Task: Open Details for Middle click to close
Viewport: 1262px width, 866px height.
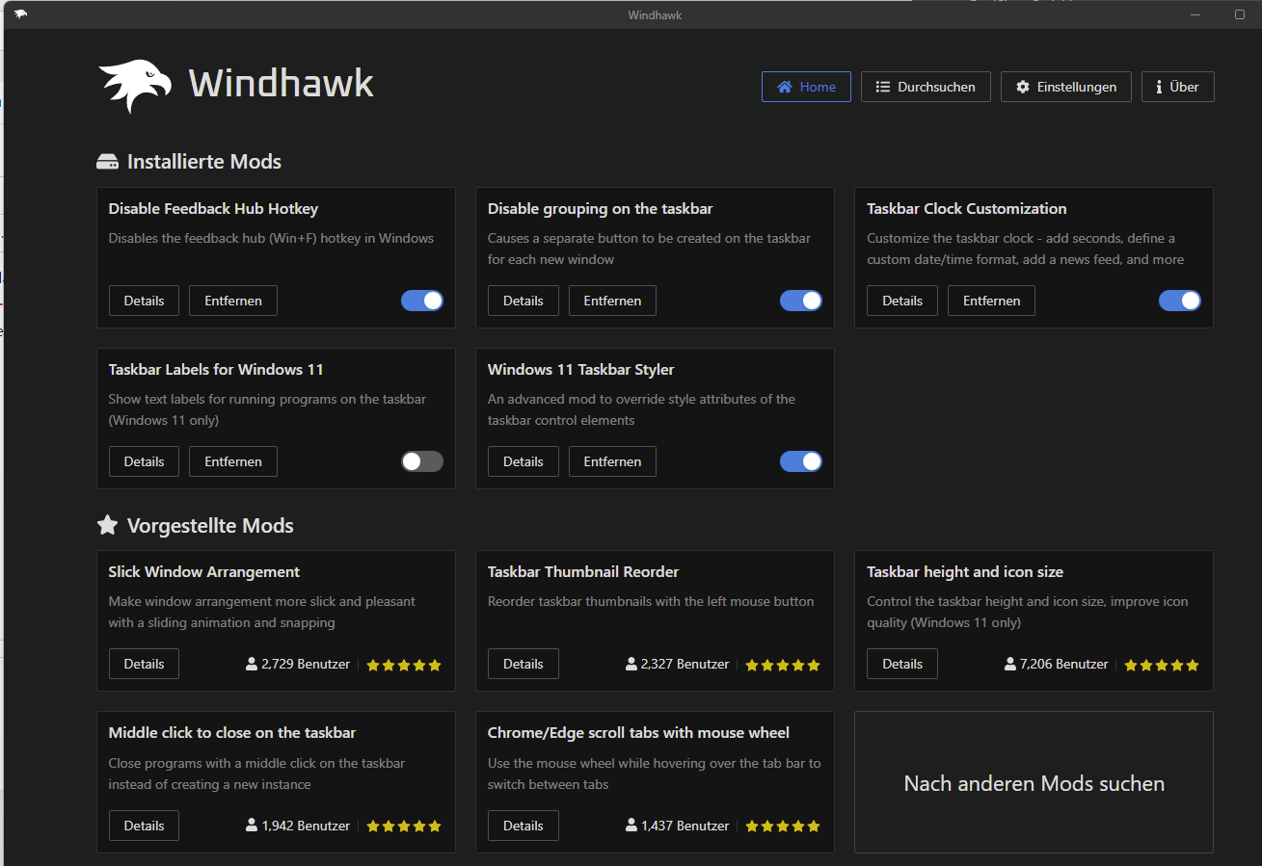Action: (x=144, y=826)
